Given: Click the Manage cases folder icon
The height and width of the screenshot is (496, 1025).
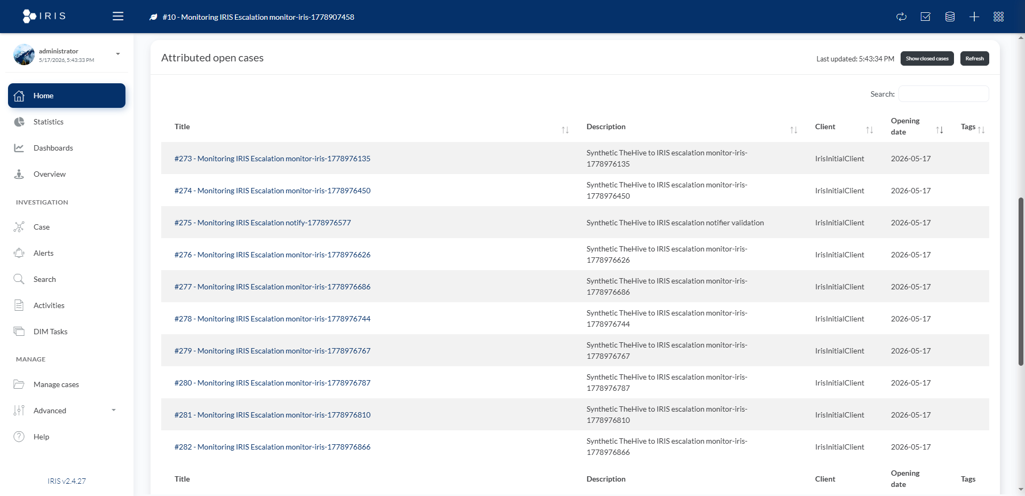Looking at the screenshot, I should tap(19, 384).
